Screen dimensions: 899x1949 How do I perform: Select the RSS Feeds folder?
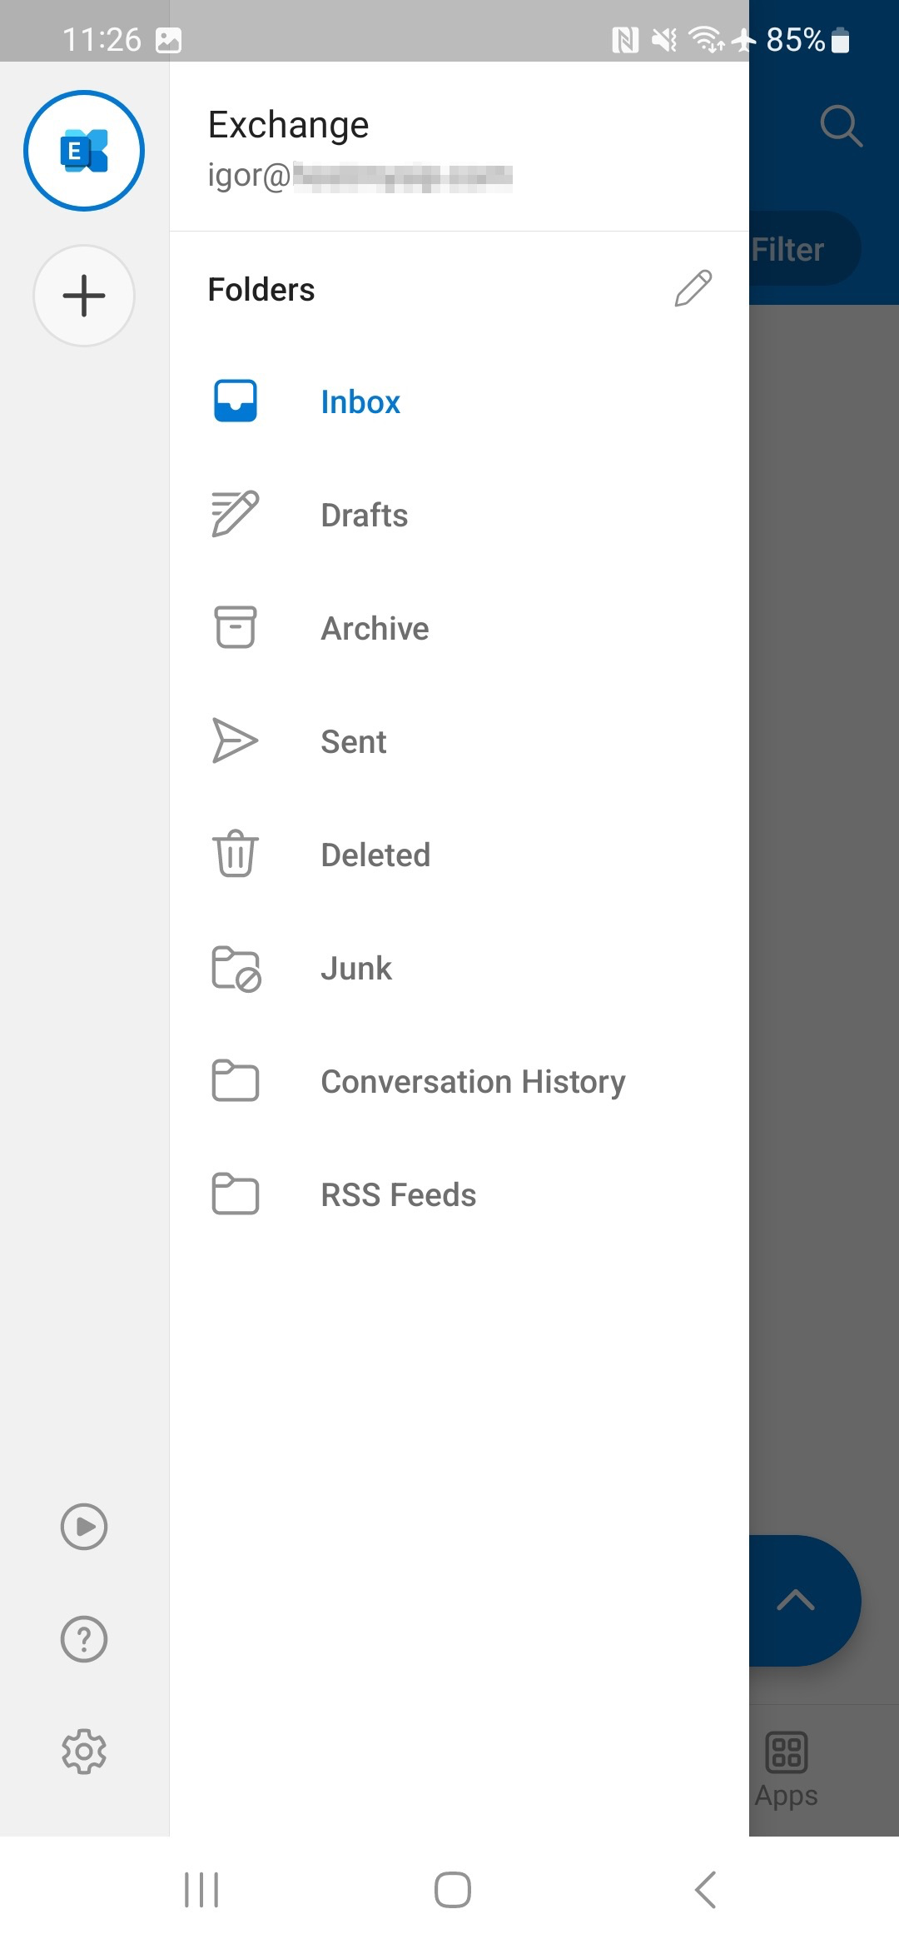(x=398, y=1195)
